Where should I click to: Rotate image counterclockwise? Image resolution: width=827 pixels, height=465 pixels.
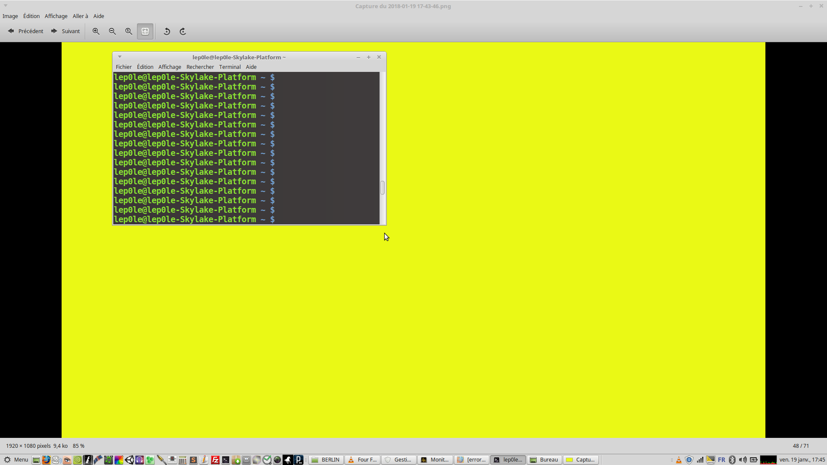167,31
